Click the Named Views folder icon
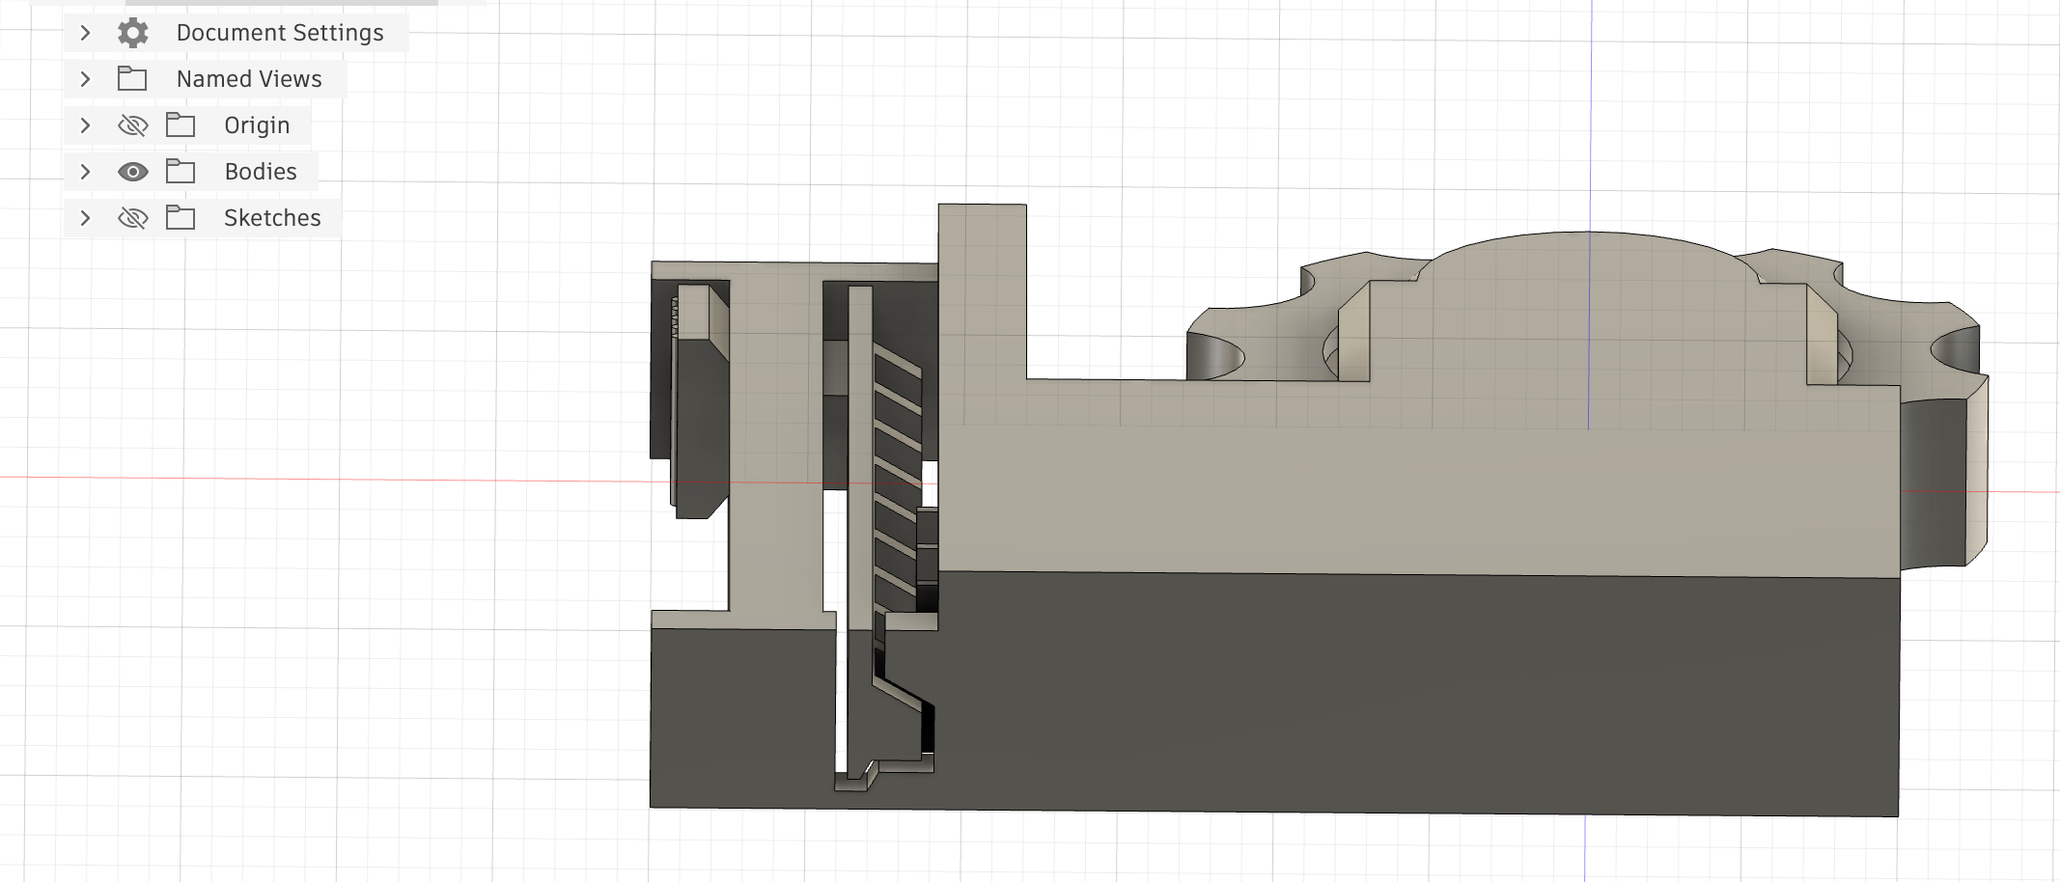 [x=132, y=78]
